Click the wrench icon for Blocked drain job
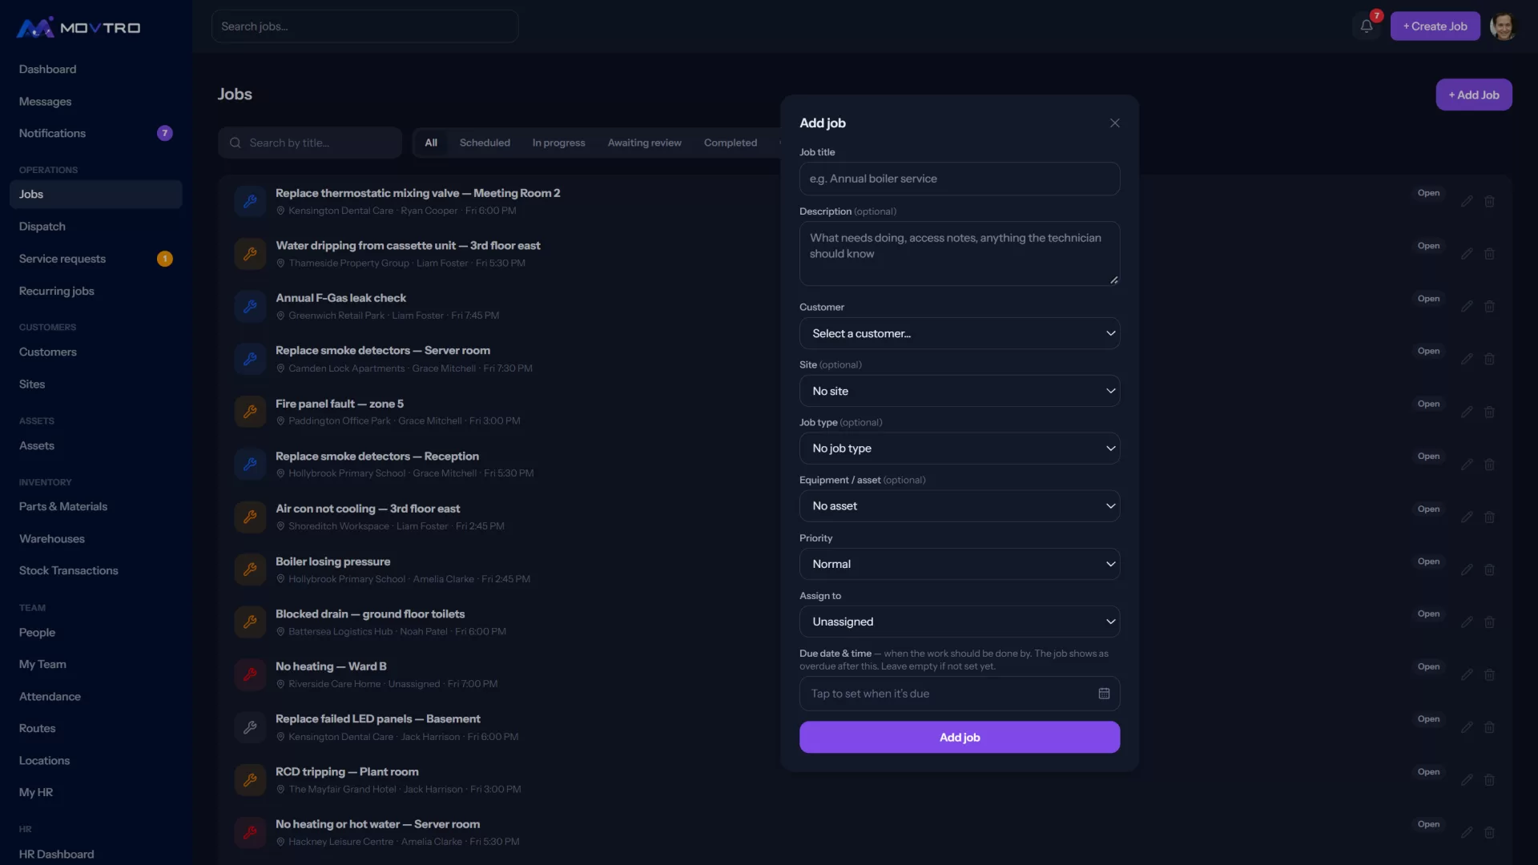This screenshot has width=1538, height=865. tap(250, 622)
